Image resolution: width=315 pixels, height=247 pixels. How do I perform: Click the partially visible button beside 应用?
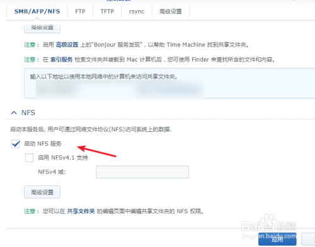[x=308, y=239]
